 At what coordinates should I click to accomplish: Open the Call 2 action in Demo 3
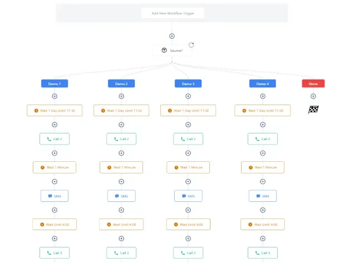point(188,139)
